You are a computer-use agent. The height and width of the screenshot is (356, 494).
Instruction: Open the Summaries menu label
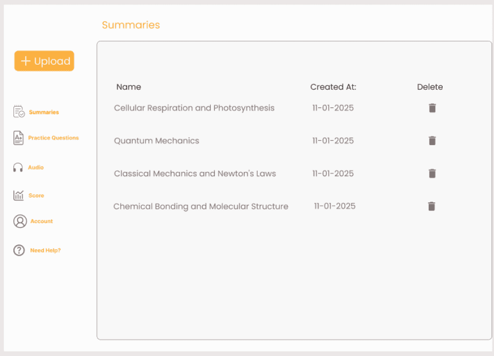44,112
